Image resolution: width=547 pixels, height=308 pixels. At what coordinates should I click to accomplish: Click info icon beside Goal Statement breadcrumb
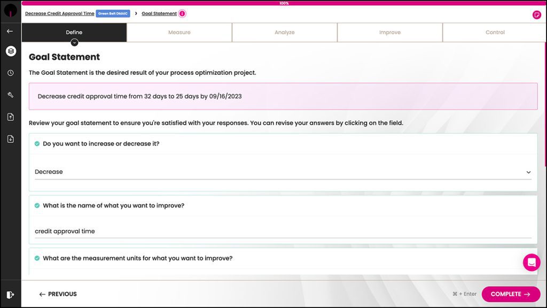point(182,13)
